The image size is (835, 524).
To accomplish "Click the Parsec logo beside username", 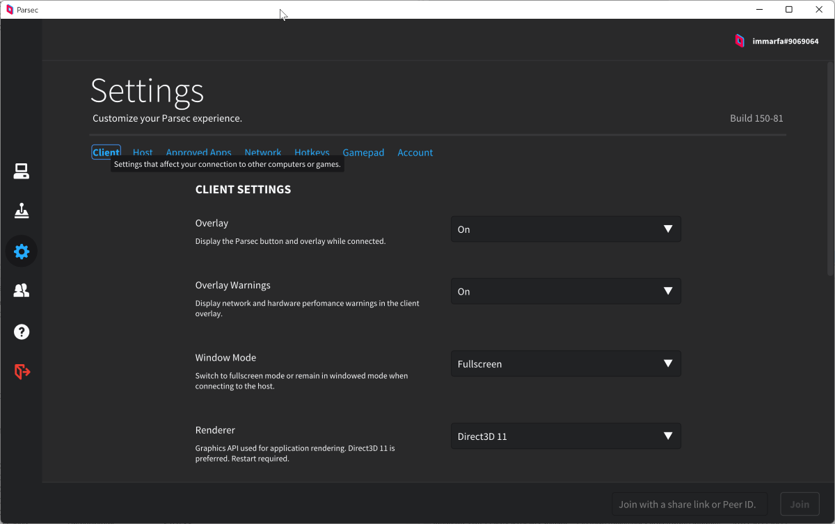I will click(740, 41).
